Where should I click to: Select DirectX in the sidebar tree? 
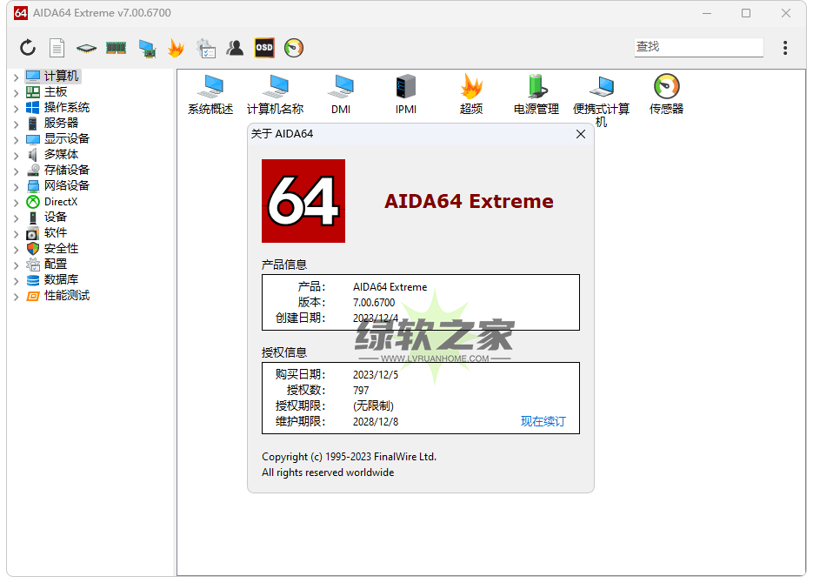click(x=60, y=201)
